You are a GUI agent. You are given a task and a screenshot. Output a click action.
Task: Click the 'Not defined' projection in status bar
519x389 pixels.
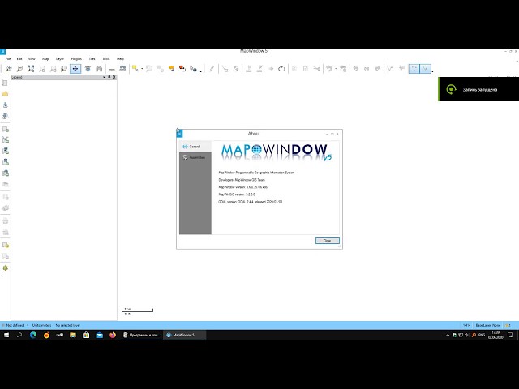(15, 325)
